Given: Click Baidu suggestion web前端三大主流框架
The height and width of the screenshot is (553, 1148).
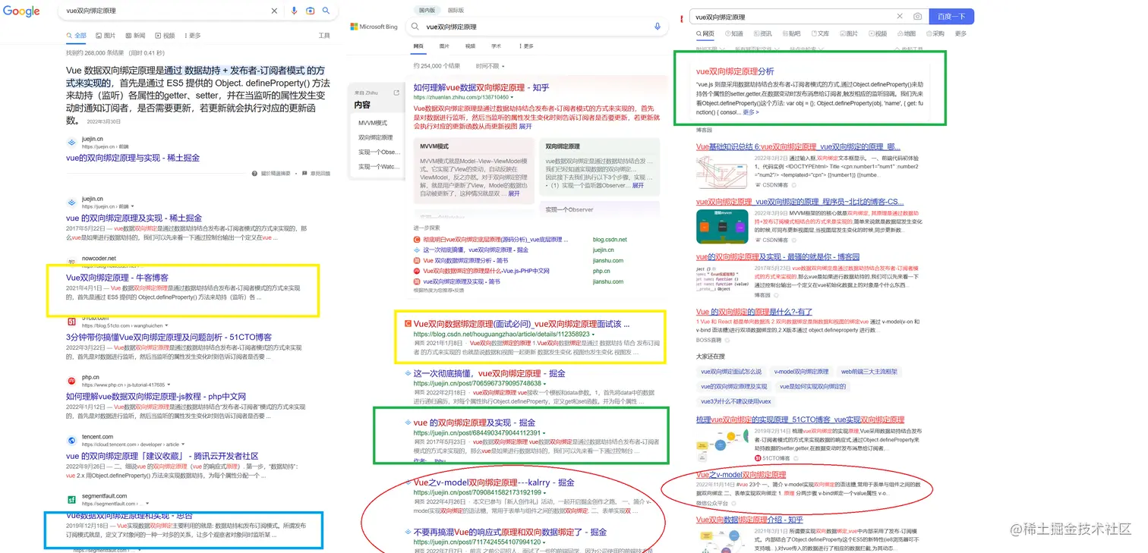Looking at the screenshot, I should (x=869, y=372).
